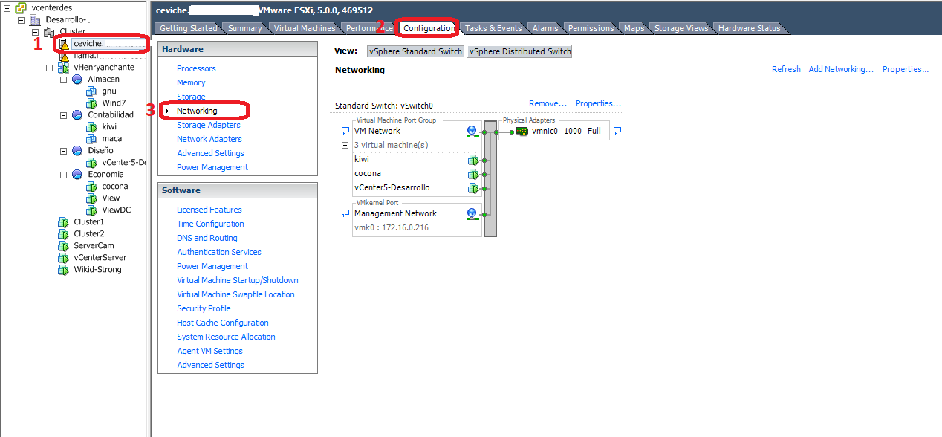Open the Getting Started tab
The height and width of the screenshot is (437, 942).
[x=189, y=28]
